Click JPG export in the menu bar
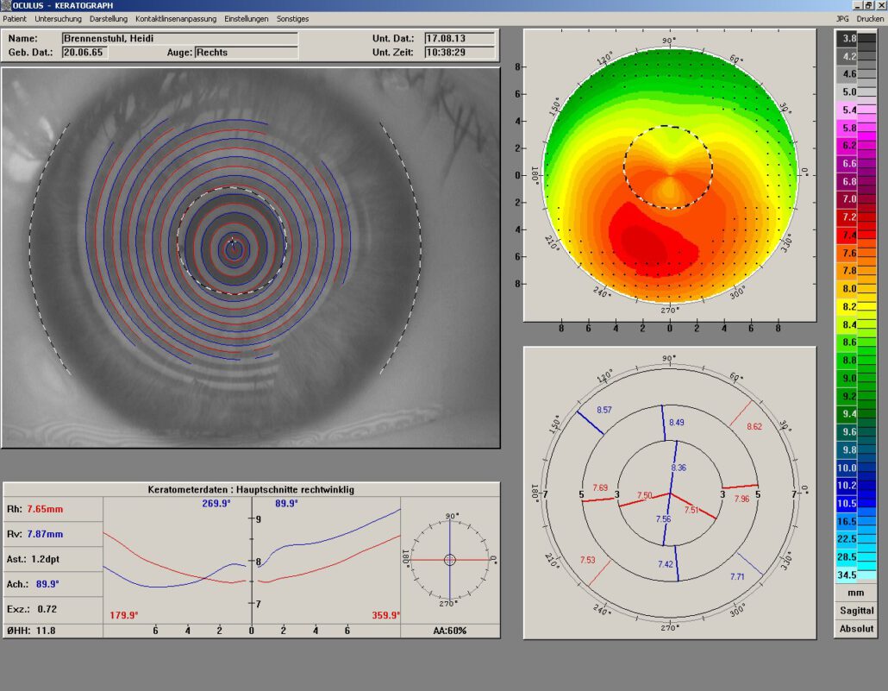 pos(841,18)
